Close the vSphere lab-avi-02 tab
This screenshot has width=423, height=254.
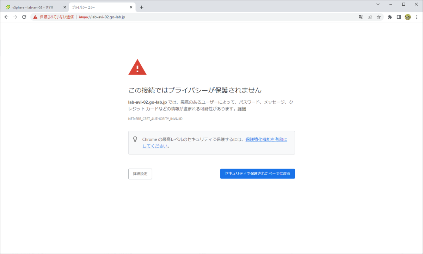(x=65, y=7)
